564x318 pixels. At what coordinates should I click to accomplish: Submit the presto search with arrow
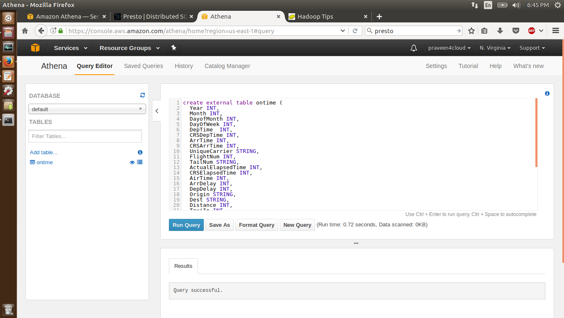click(459, 31)
